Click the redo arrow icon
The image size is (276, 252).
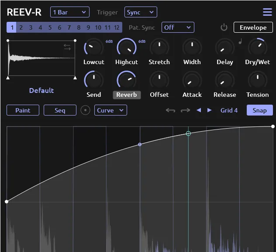pos(185,110)
